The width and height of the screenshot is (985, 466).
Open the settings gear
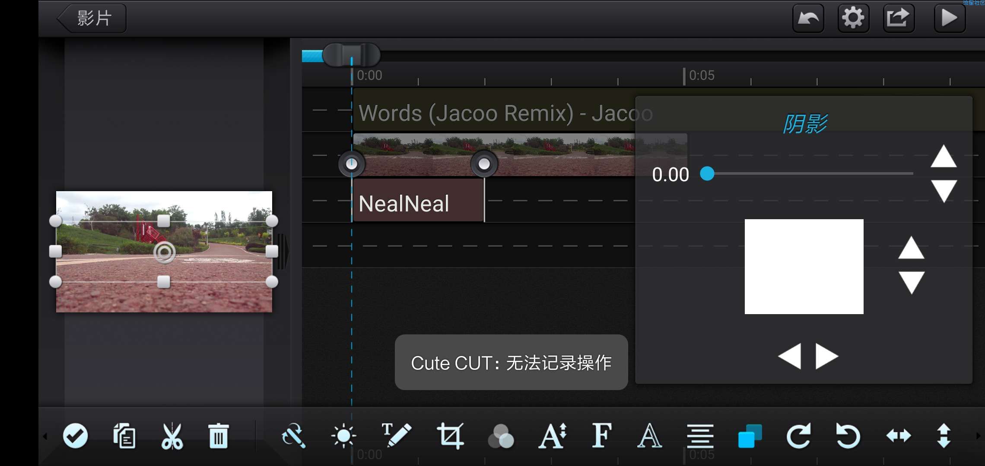coord(853,18)
